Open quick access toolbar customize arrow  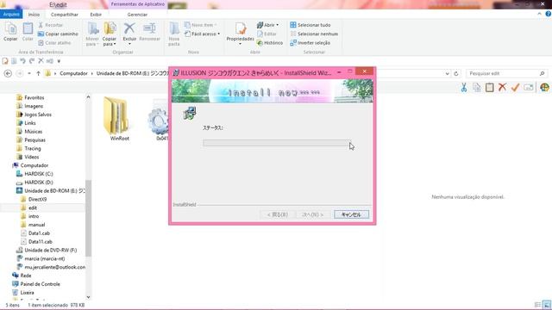59,61
